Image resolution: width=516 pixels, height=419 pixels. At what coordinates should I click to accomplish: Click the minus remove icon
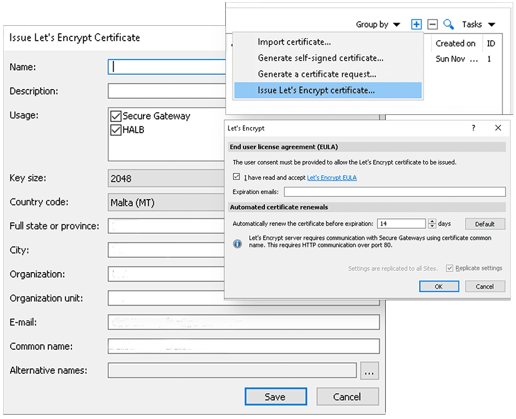(432, 24)
